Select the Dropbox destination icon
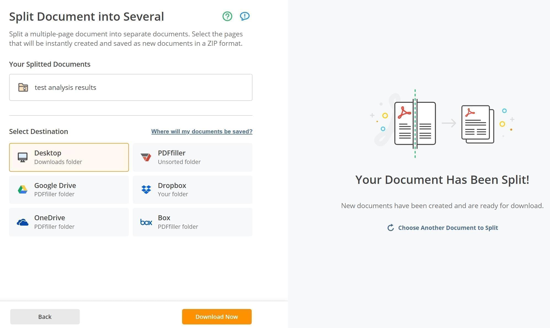550x328 pixels. point(146,189)
